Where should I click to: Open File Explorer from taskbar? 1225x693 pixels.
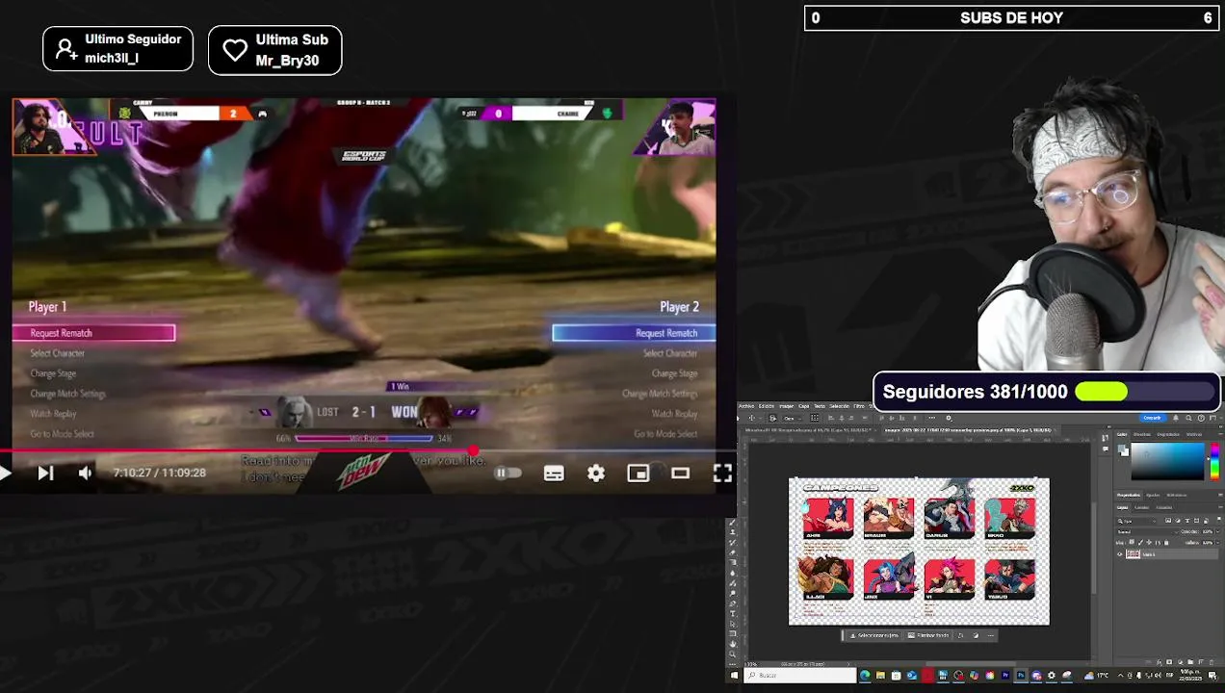tap(880, 676)
